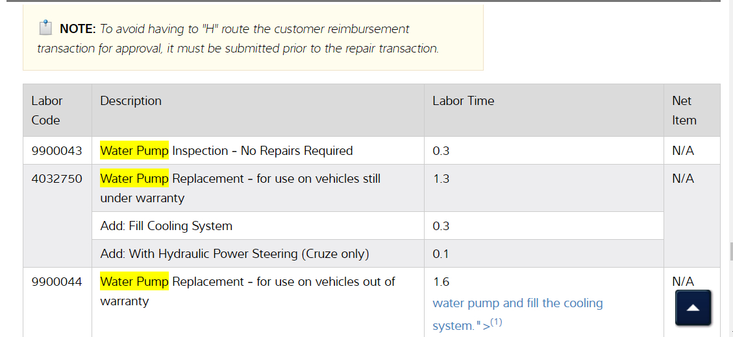Screen dimensions: 733x337
Task: Select labor code 9900044 cell
Action: pos(56,282)
